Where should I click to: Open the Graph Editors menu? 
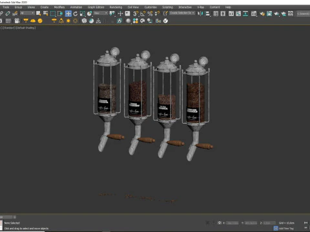pyautogui.click(x=96, y=7)
